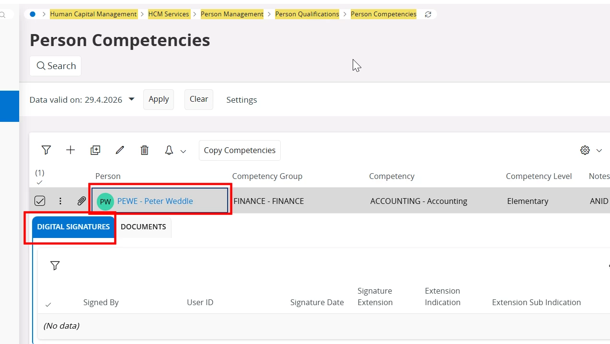Image resolution: width=610 pixels, height=344 pixels.
Task: Click the paperclip attachments icon on row
Action: click(81, 201)
